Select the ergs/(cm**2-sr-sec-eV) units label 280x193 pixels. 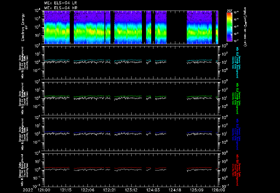pos(245,27)
